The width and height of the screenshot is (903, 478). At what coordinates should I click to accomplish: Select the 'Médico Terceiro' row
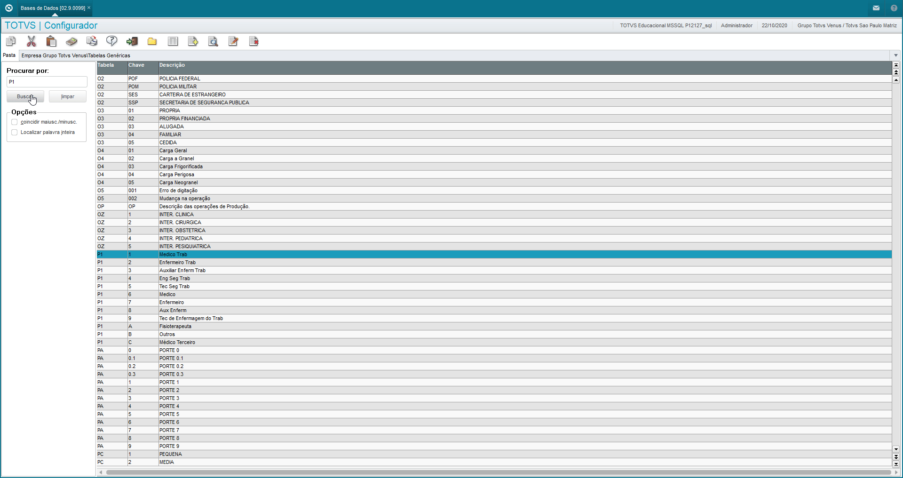pos(494,343)
